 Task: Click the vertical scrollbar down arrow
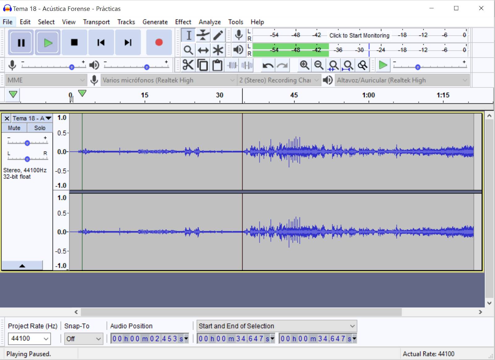coord(489,303)
